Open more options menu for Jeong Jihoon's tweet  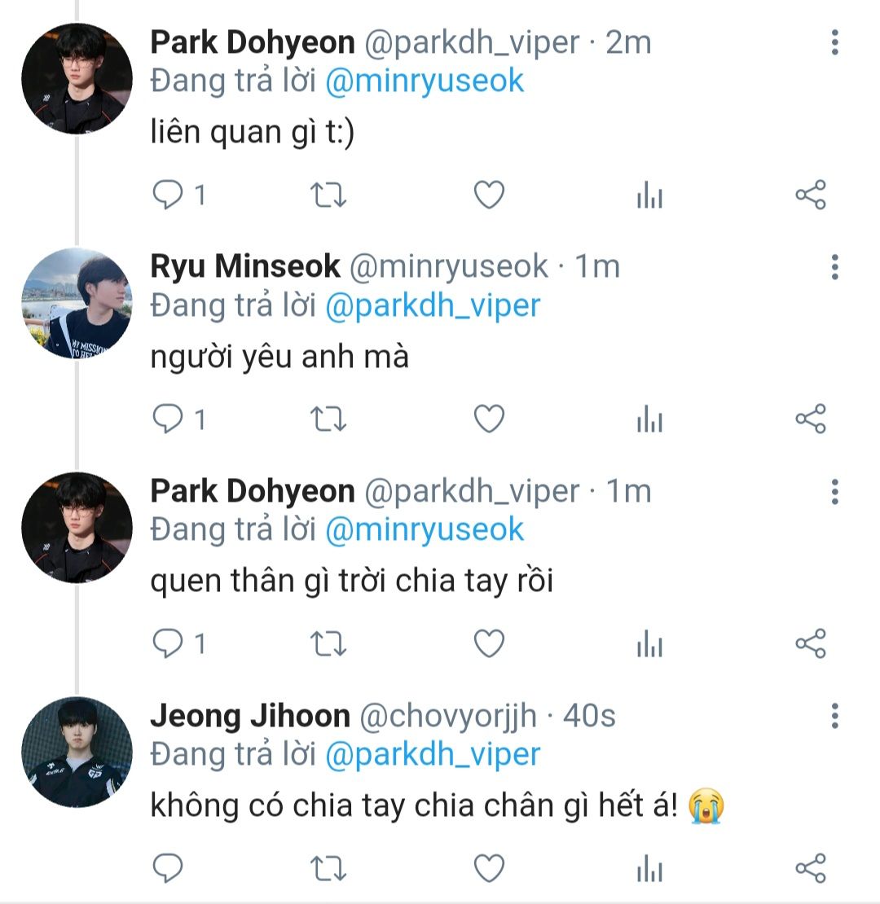(x=834, y=717)
